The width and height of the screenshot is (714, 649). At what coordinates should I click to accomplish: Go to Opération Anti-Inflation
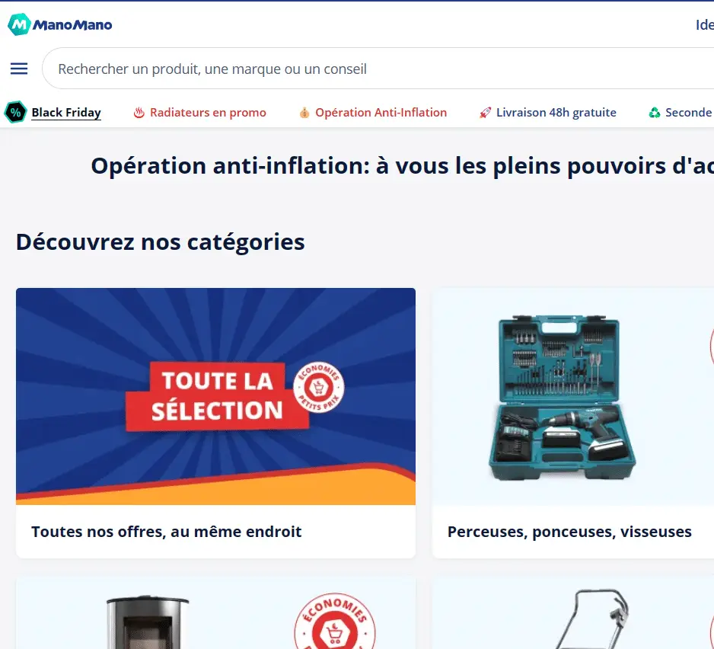pyautogui.click(x=381, y=113)
